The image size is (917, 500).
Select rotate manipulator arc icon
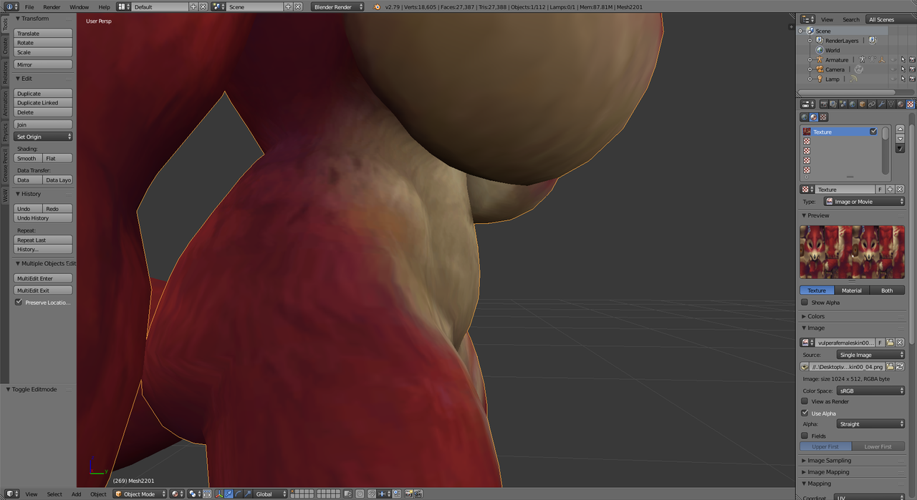[x=239, y=494]
